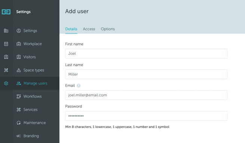This screenshot has width=245, height=143.
Task: Click the "Last name" label
Action: point(74,65)
